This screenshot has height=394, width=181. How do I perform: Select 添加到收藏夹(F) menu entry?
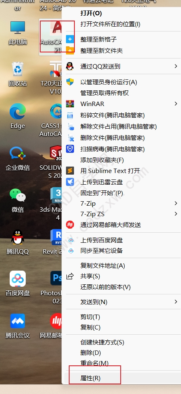tap(102, 160)
